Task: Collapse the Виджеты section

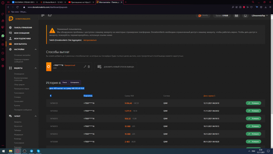Action: [35, 68]
